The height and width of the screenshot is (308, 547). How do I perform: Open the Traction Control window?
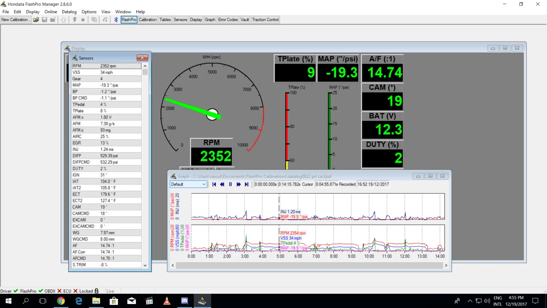coord(265,20)
